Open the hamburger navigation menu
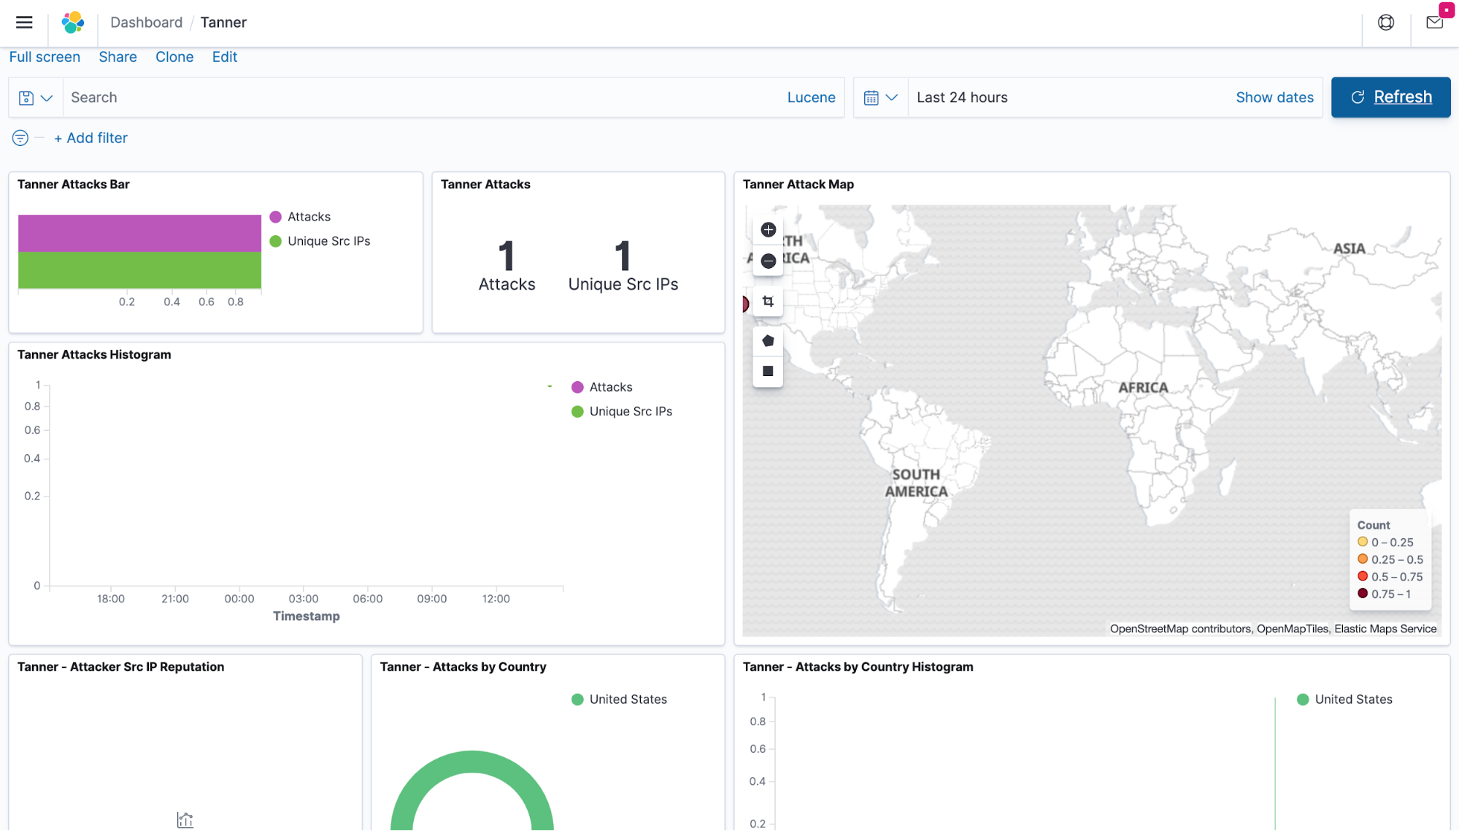 coord(24,22)
